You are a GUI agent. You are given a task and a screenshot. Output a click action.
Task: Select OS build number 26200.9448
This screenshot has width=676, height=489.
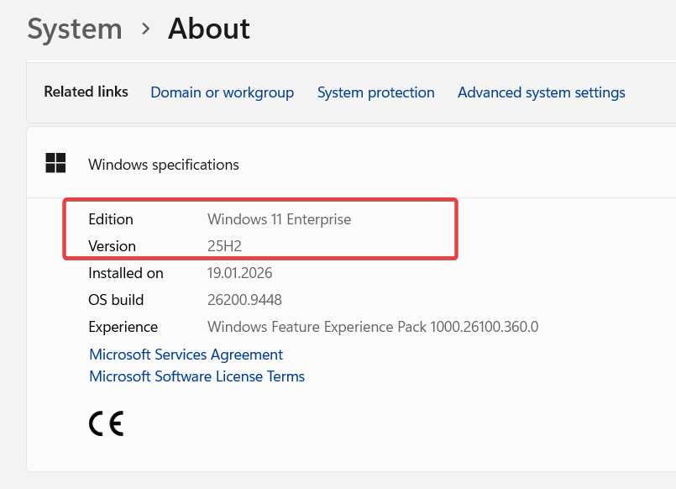click(x=244, y=300)
